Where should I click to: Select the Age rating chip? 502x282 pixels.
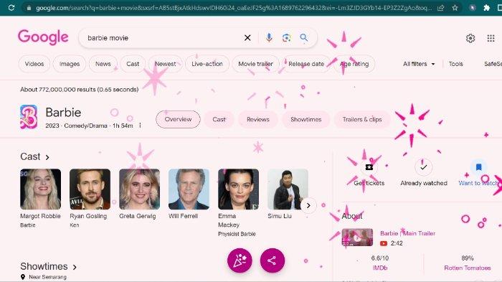click(354, 64)
